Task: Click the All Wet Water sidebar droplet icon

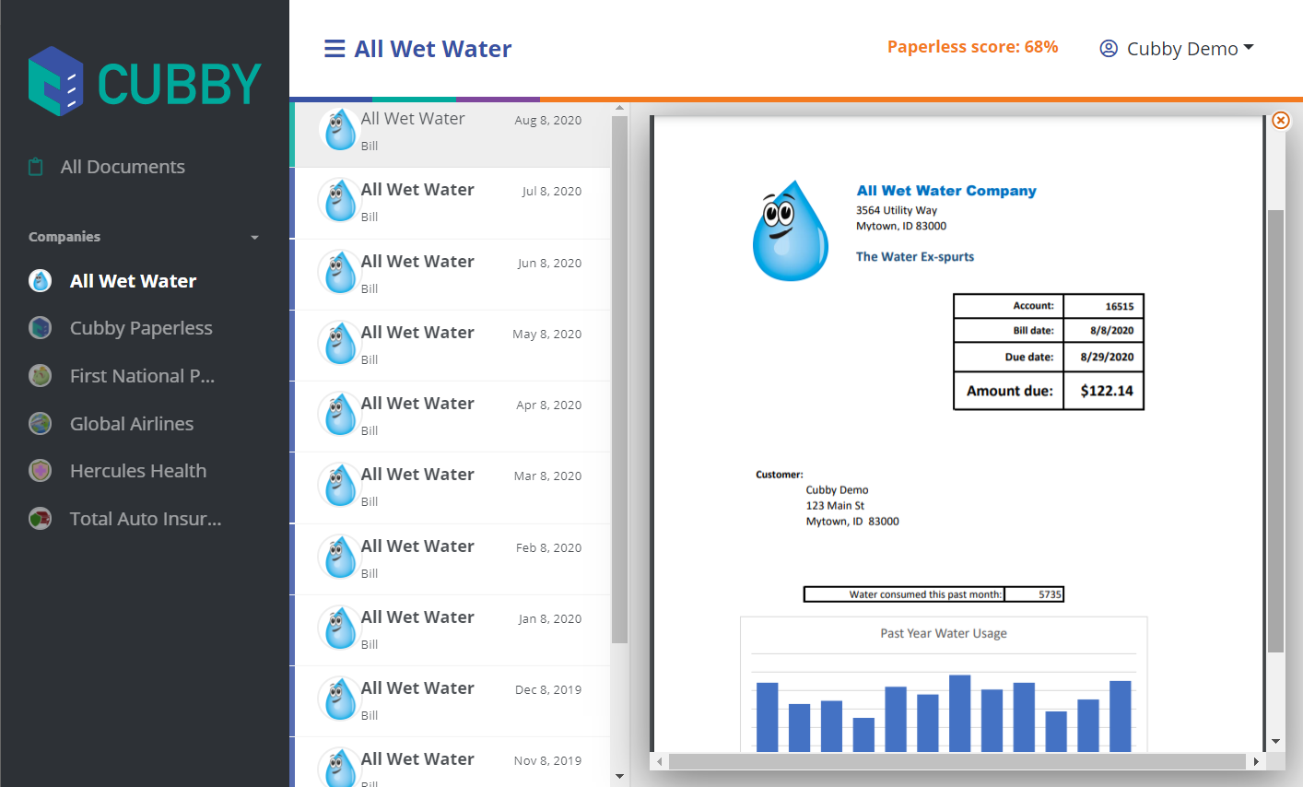Action: click(40, 281)
